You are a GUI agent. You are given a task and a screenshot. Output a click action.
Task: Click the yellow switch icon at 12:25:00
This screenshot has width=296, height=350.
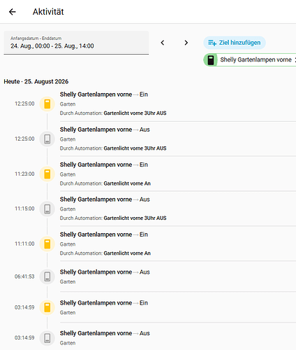tap(47, 104)
